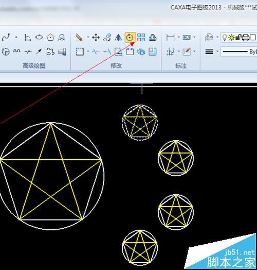The image size is (257, 270).
Task: Activate the erase/delete brush tool
Action: 80,38
